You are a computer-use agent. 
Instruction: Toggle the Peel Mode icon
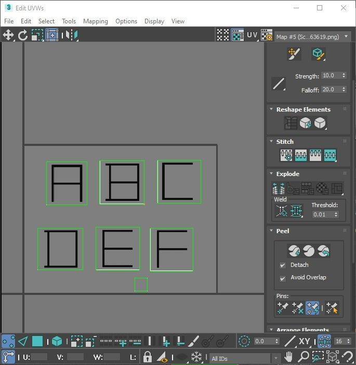309,251
